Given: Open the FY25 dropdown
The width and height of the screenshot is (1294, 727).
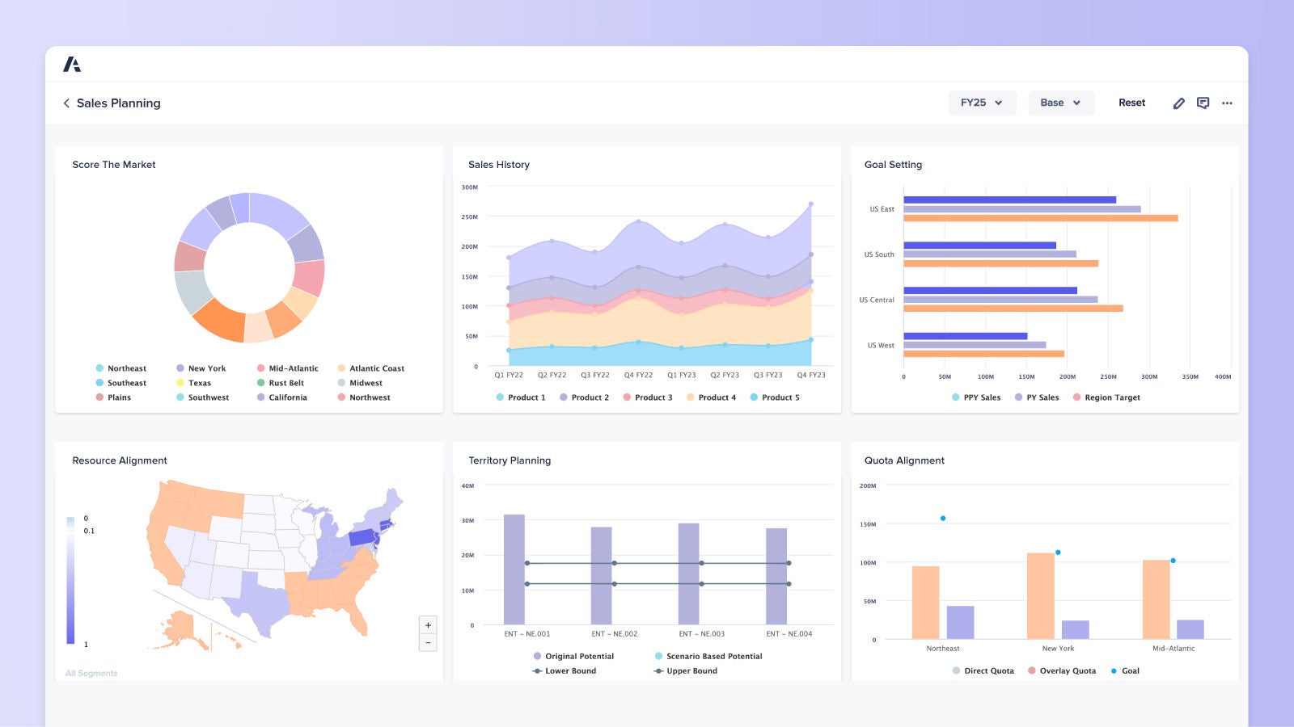Looking at the screenshot, I should click(981, 103).
